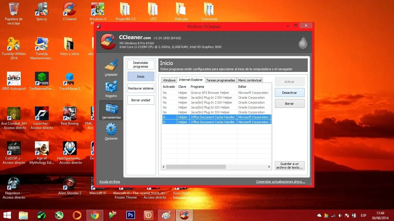Open the taskbar clock and date
The height and width of the screenshot is (221, 394).
[380, 215]
